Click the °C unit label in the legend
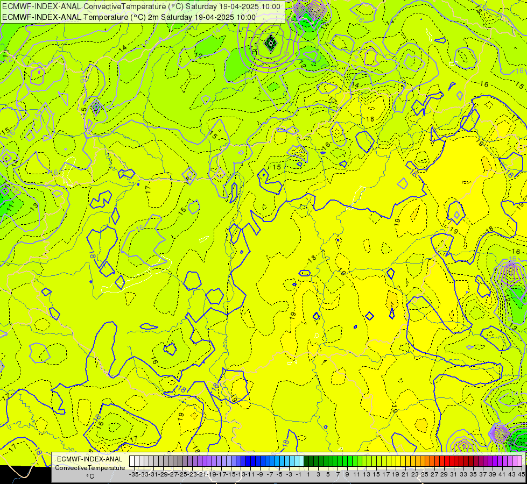 (90, 476)
